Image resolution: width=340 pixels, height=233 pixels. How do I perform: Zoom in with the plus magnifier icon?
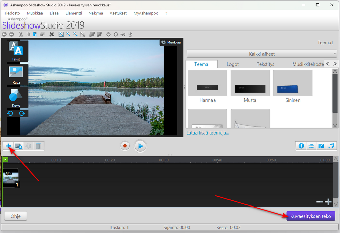pyautogui.click(x=68, y=34)
